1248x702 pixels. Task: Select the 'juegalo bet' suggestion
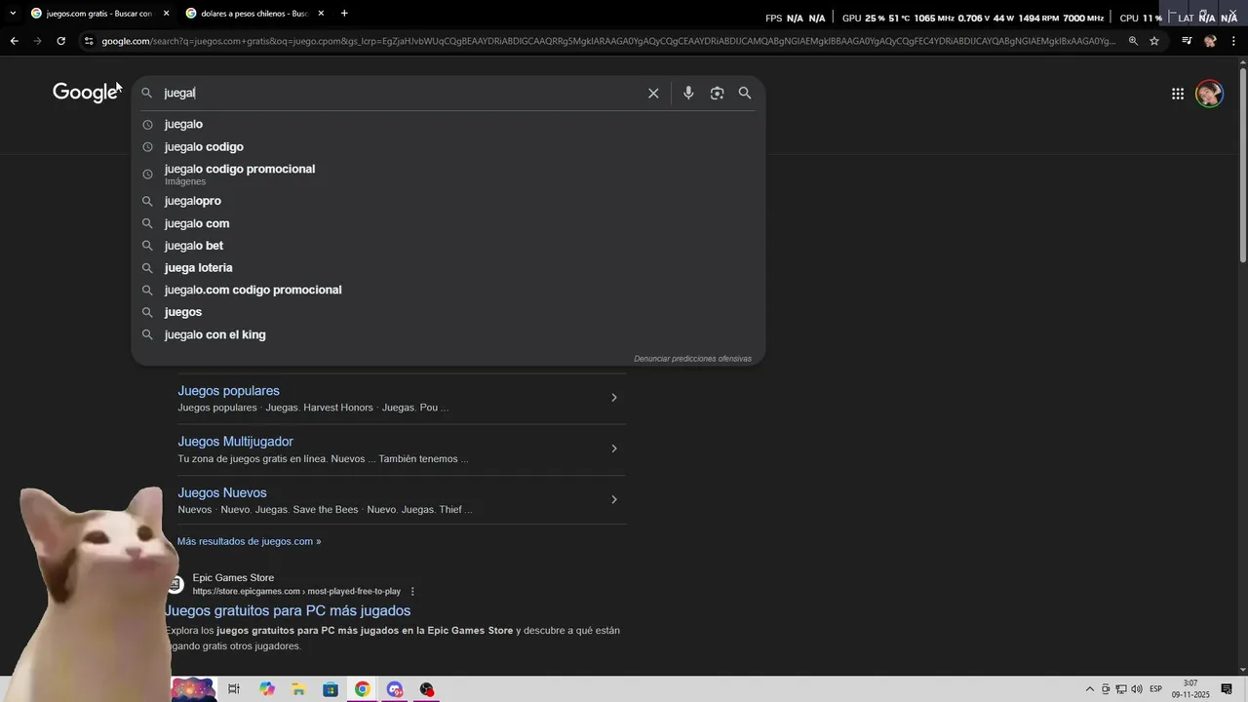[x=194, y=246]
